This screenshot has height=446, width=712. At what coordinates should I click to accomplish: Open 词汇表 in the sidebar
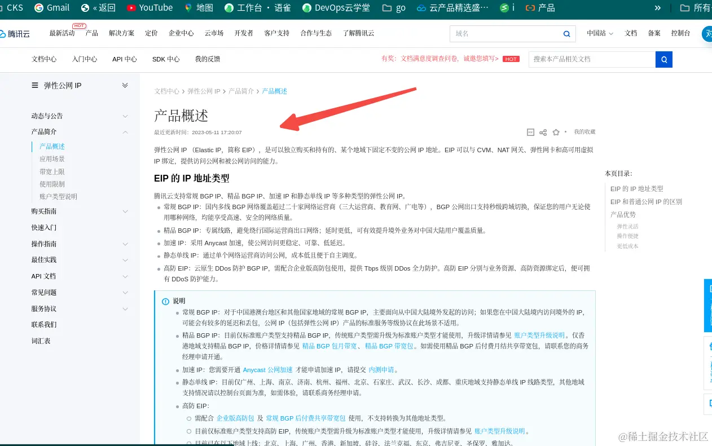click(x=41, y=341)
